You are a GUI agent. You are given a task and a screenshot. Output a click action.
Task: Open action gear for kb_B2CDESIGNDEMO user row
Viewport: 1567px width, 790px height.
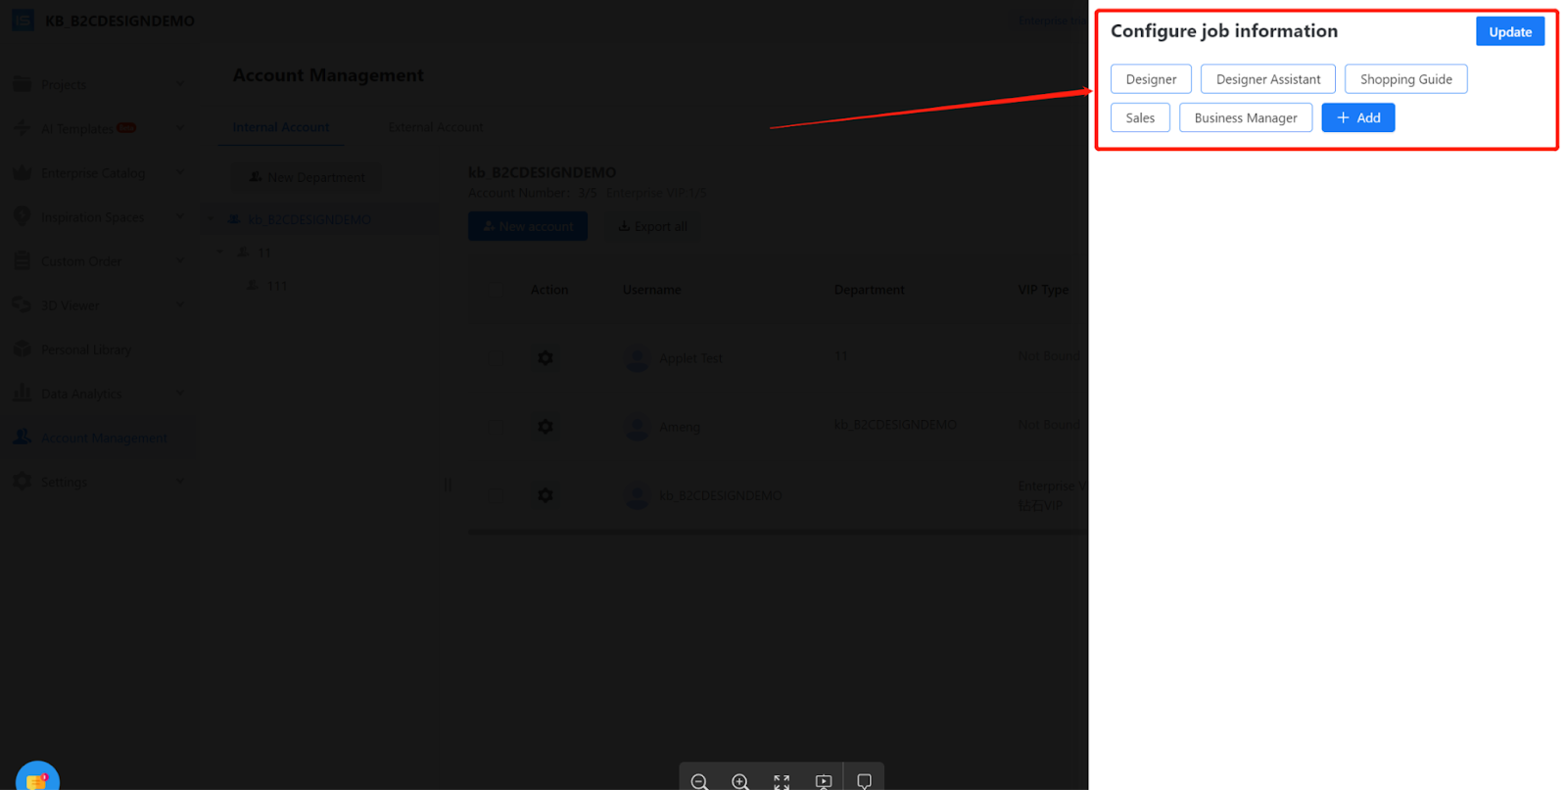pos(546,495)
